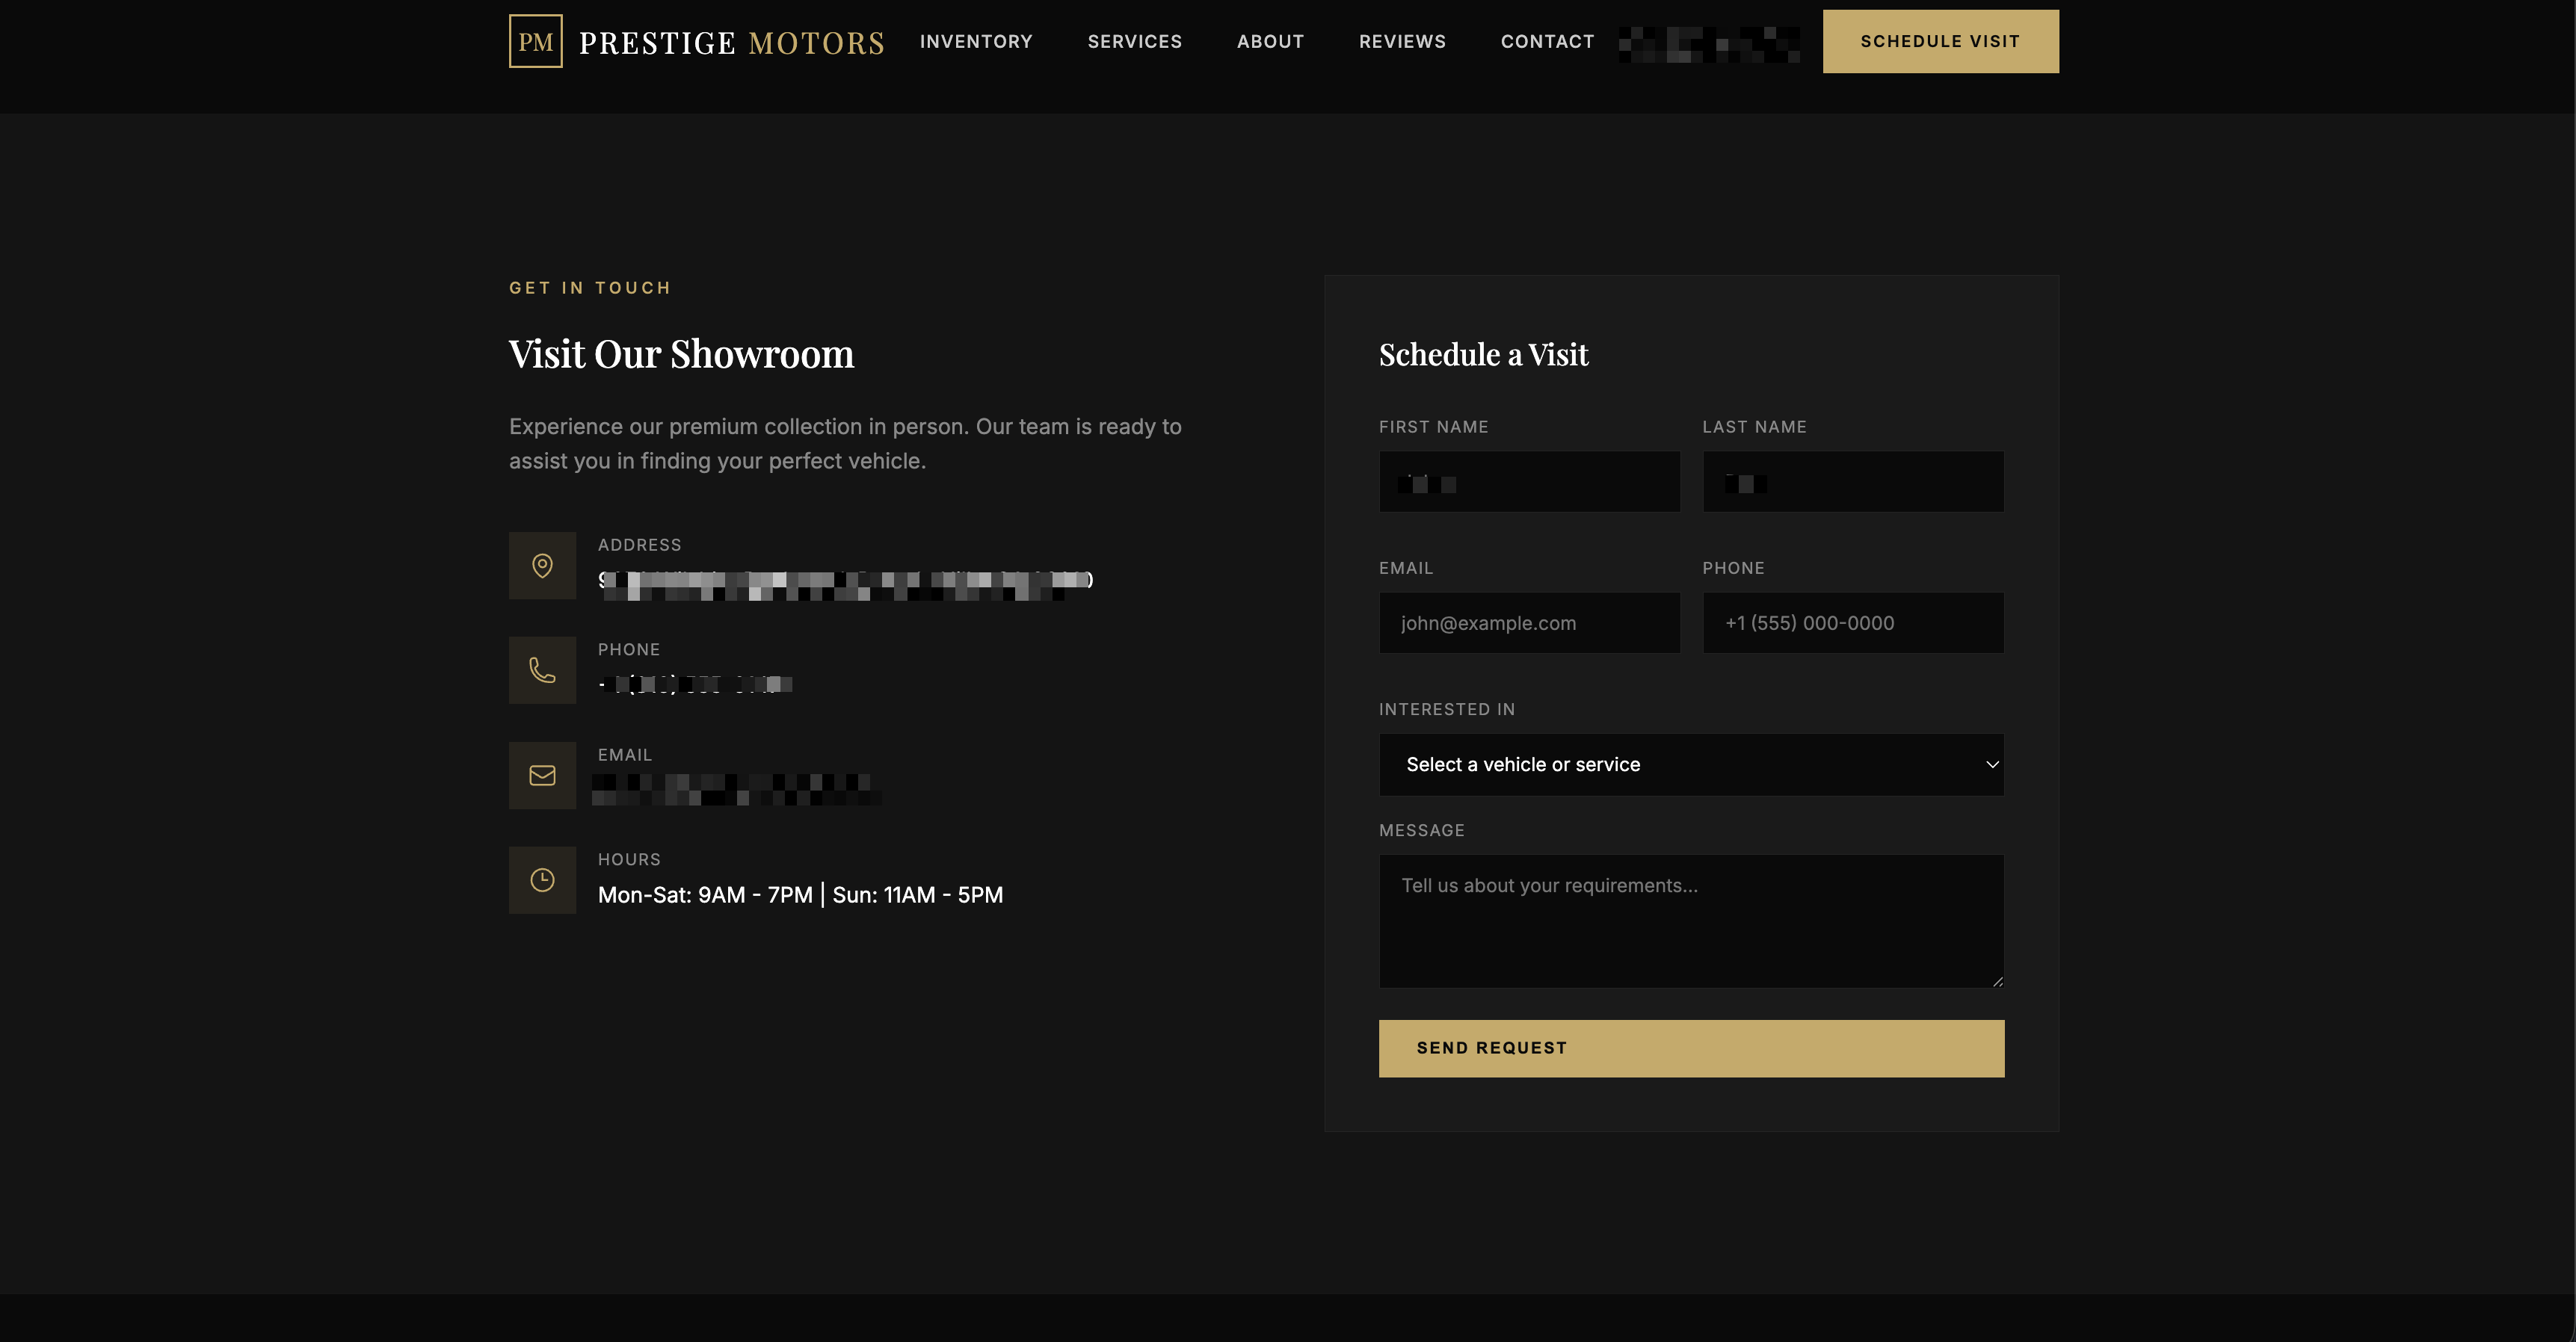Click the PM logo icon
The height and width of the screenshot is (1342, 2576).
click(535, 41)
